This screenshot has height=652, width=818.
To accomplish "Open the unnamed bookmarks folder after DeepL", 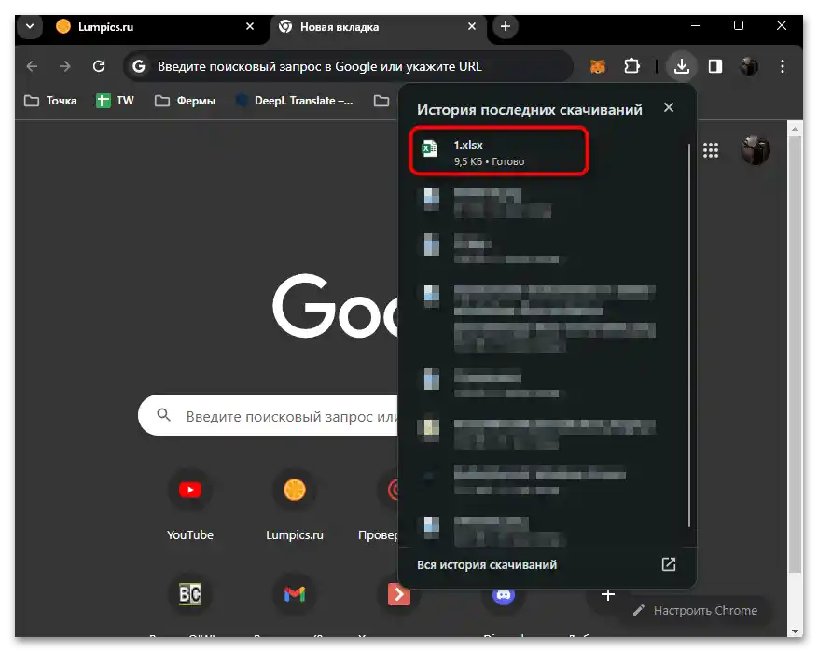I will click(x=381, y=101).
